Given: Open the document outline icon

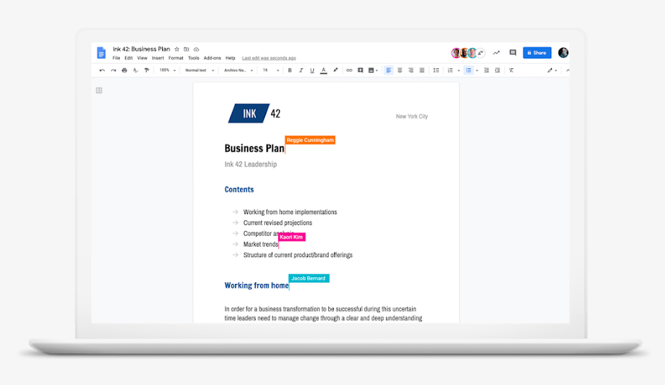Looking at the screenshot, I should 99,91.
